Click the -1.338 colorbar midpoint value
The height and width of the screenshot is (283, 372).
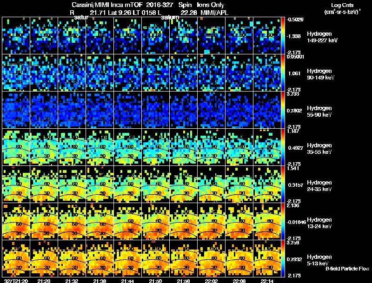pyautogui.click(x=294, y=36)
